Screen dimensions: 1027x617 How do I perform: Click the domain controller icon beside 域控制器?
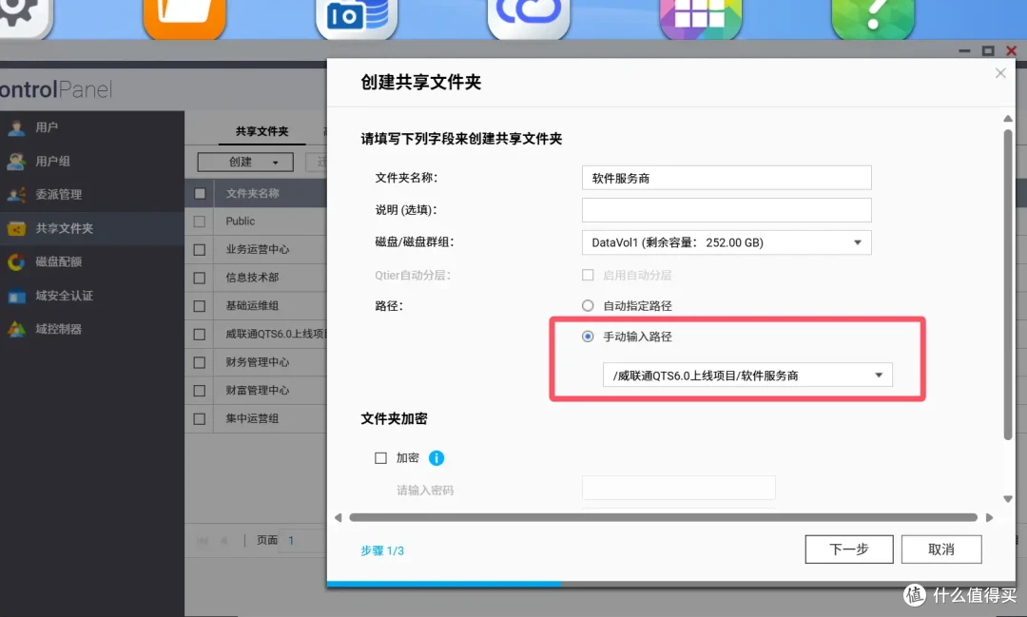pos(16,330)
